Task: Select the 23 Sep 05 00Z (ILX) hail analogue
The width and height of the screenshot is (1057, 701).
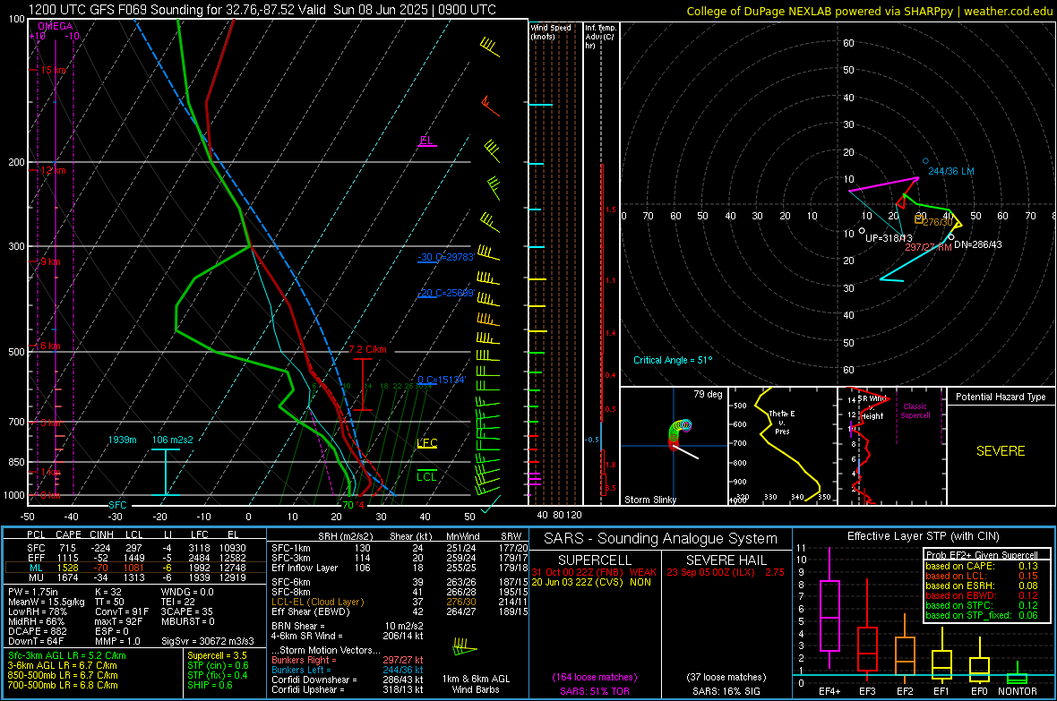Action: click(726, 571)
